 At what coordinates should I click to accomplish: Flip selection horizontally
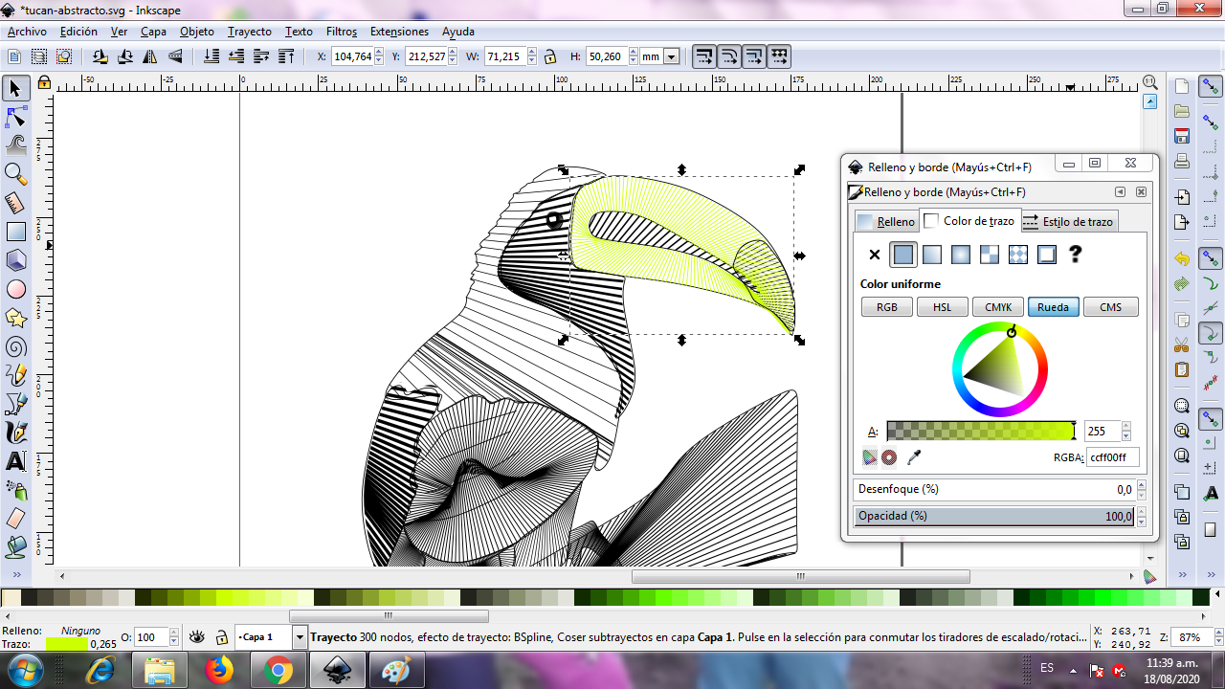coord(151,57)
